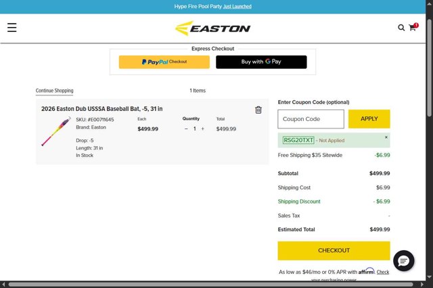
Task: Open Affirm Check purchasing power link
Action: point(383,272)
